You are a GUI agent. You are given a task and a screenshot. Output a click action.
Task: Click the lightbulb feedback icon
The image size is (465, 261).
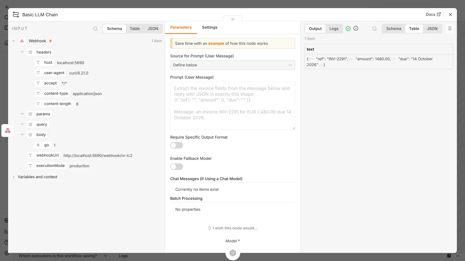pos(210,228)
